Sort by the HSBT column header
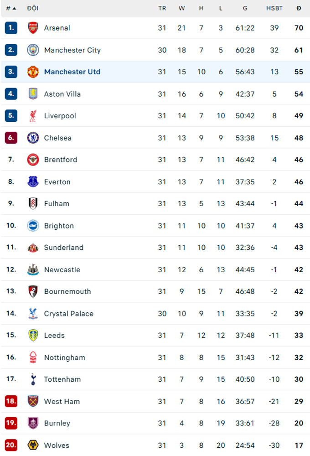The height and width of the screenshot is (456, 310). (x=274, y=8)
